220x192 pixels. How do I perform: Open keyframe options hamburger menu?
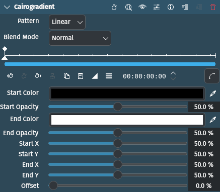[x=109, y=76]
